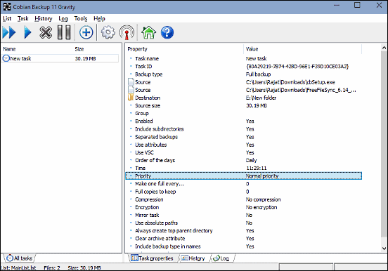Click the Clear archive attribute property
Screen dimensions: 388x271
pyautogui.click(x=160, y=239)
